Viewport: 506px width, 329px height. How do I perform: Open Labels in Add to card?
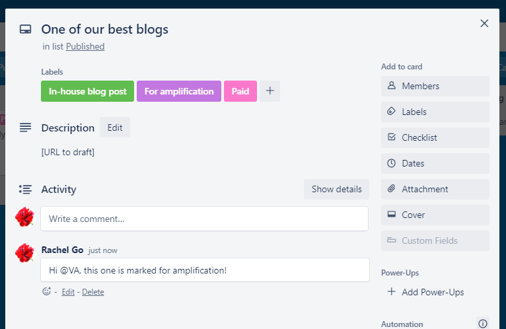click(x=435, y=112)
